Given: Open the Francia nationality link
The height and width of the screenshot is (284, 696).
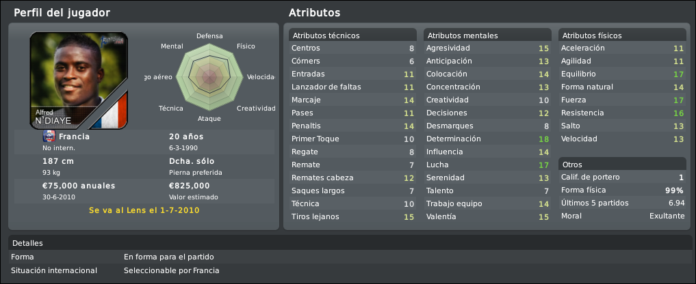Looking at the screenshot, I should point(74,137).
